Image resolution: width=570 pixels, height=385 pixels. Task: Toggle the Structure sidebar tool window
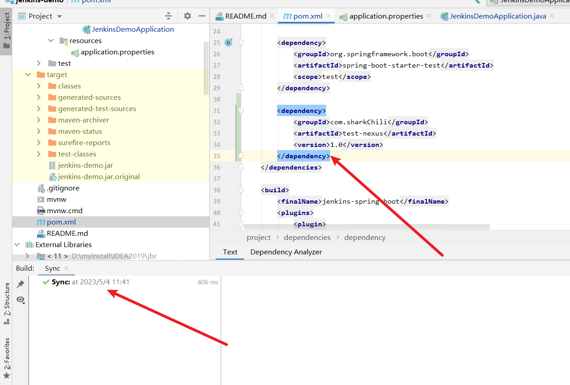pos(6,303)
